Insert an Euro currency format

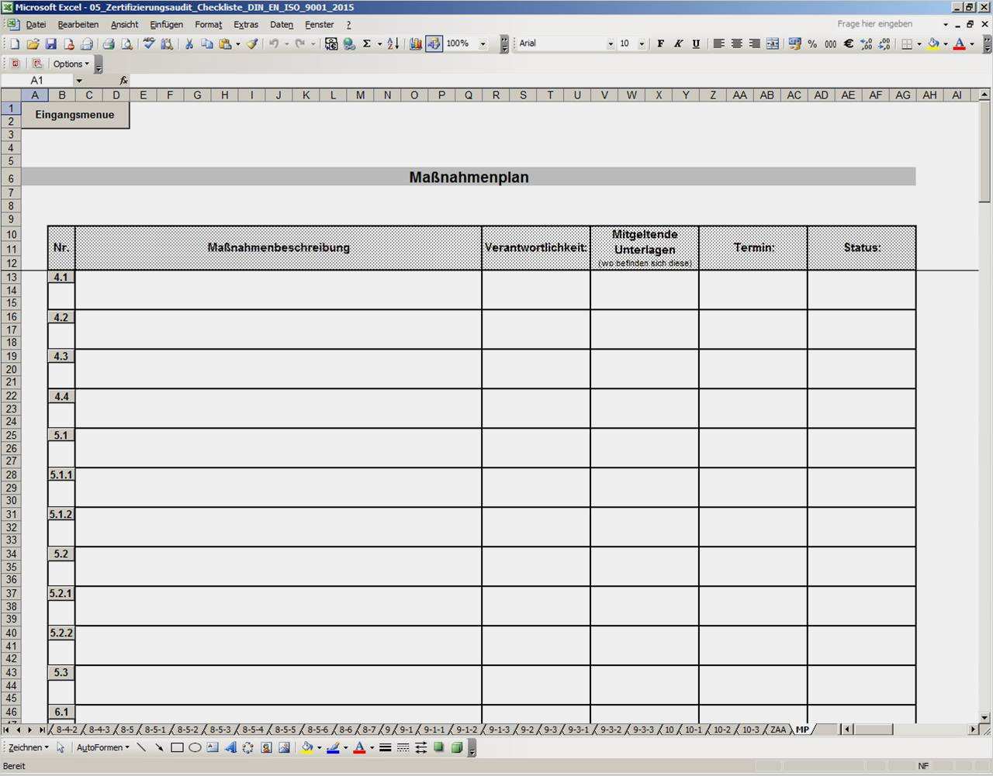(848, 44)
